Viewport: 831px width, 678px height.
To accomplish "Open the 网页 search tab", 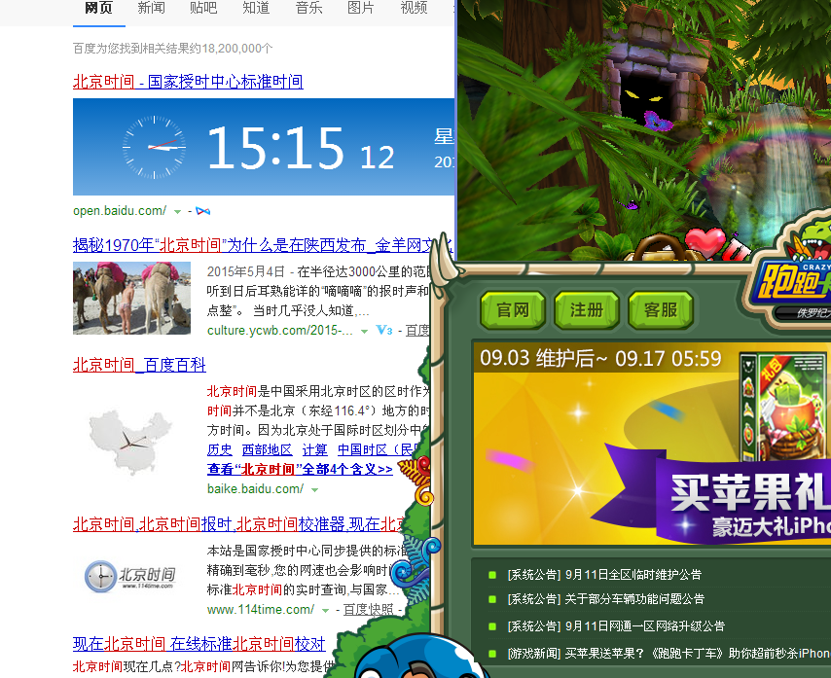I will coord(99,9).
